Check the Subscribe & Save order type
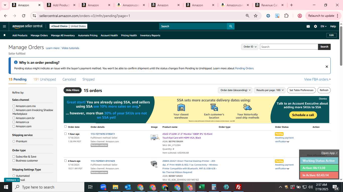 click(14, 156)
